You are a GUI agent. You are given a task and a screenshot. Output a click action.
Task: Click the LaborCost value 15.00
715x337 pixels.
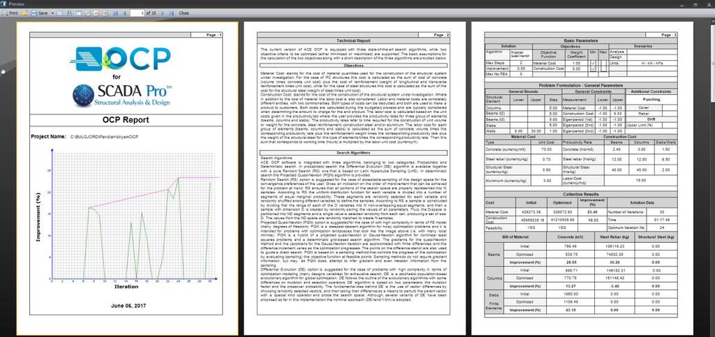[x=640, y=180]
